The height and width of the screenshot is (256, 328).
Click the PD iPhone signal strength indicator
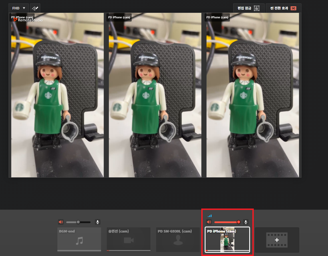tap(210, 216)
